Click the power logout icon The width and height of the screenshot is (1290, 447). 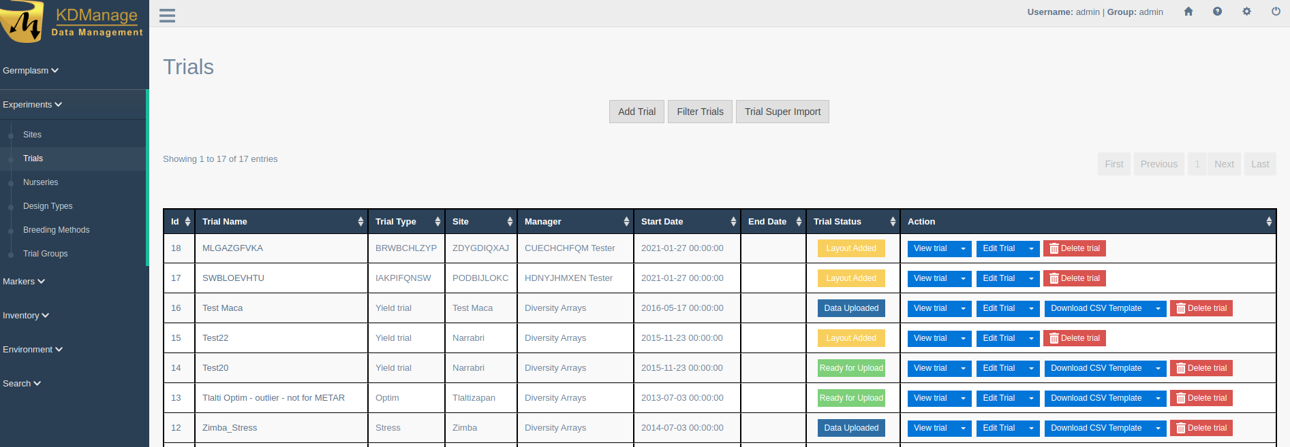1276,12
